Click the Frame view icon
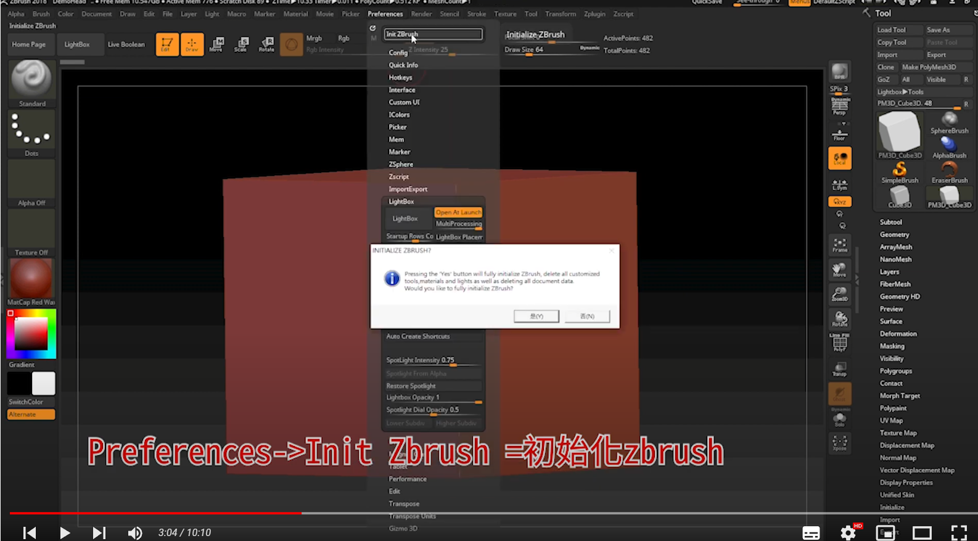 (x=840, y=245)
